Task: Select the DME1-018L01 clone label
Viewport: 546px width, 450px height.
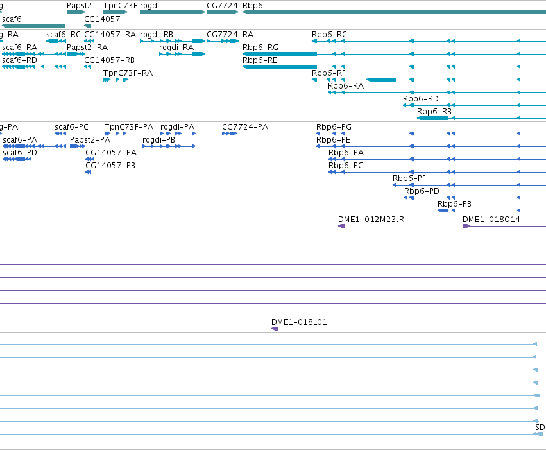Action: pos(299,322)
